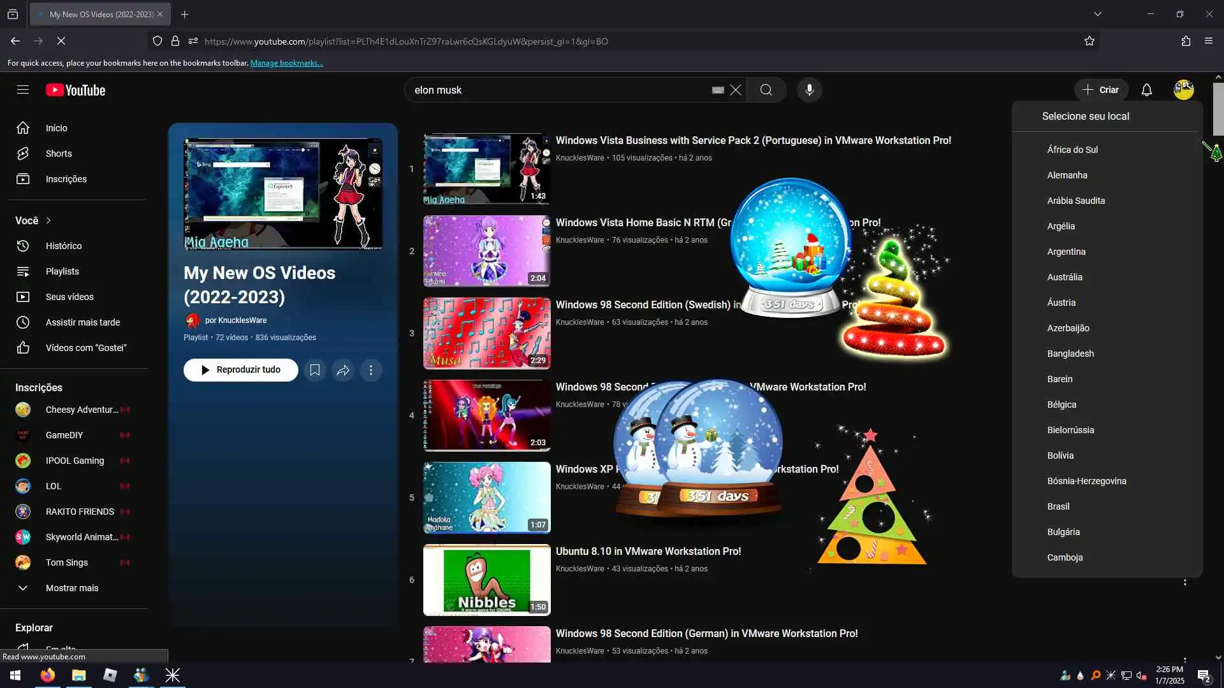Open Firefox from the Windows taskbar
Viewport: 1224px width, 688px height.
pyautogui.click(x=48, y=675)
